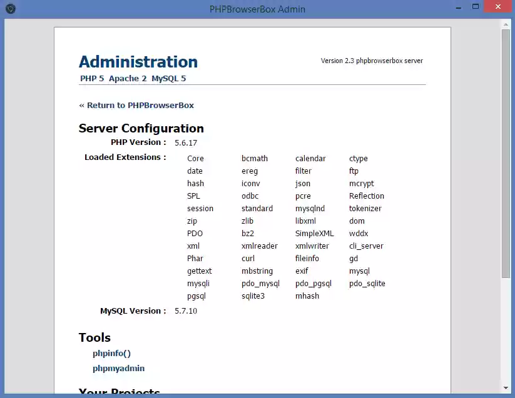
Task: Click the mcrypt extension entry
Action: tap(361, 184)
